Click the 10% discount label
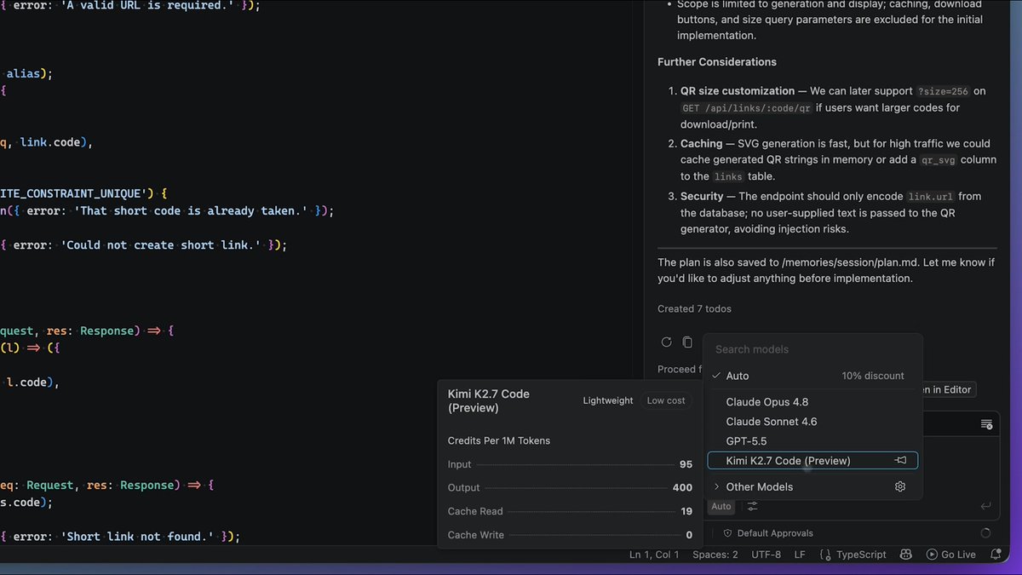 pos(873,376)
